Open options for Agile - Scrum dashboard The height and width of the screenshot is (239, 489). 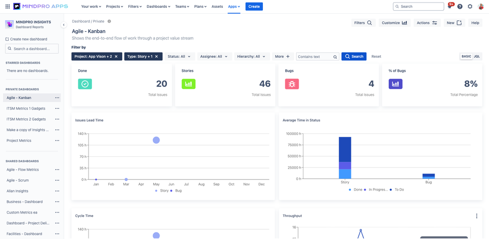pyautogui.click(x=57, y=180)
